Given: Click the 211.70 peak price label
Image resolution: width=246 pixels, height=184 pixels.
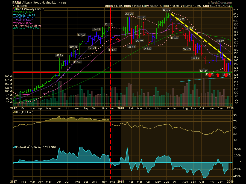Looking at the screenshot, I should coord(166,10).
